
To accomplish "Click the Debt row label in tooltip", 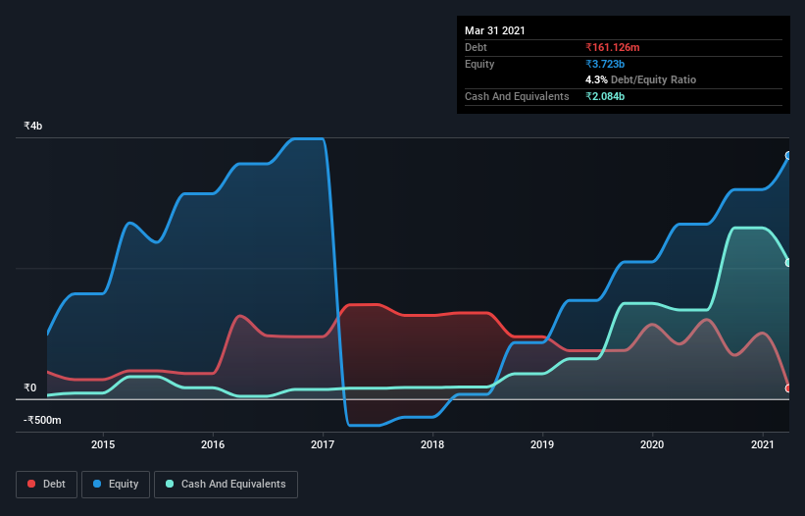I will pos(476,47).
